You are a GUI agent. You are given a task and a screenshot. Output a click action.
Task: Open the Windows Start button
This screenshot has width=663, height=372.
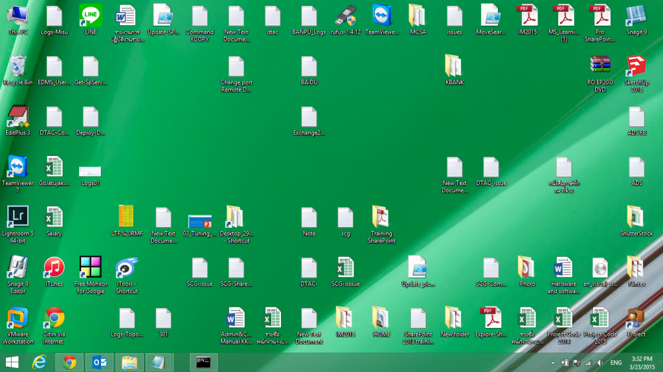12,362
